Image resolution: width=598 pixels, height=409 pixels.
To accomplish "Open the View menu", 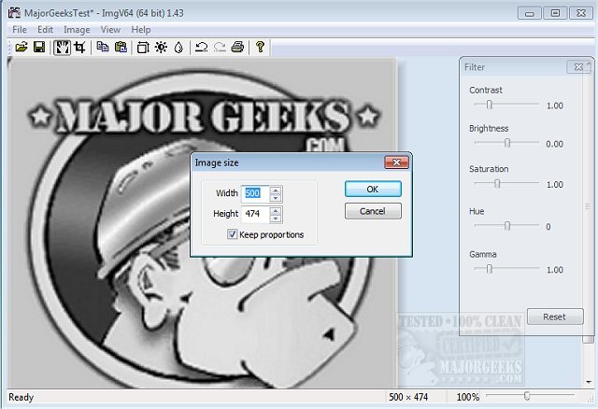I will (x=110, y=29).
